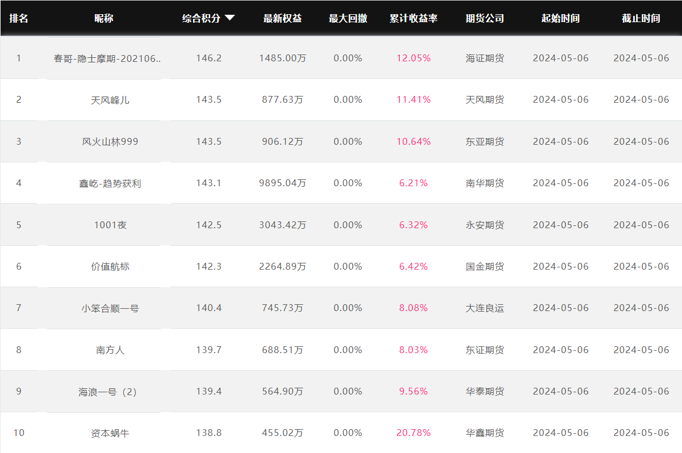Viewport: 682px width, 453px height.
Task: Select score value 139.7
Action: click(209, 350)
